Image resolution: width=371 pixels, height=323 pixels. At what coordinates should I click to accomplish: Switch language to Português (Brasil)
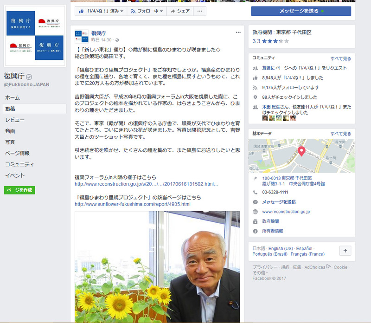[270, 254]
